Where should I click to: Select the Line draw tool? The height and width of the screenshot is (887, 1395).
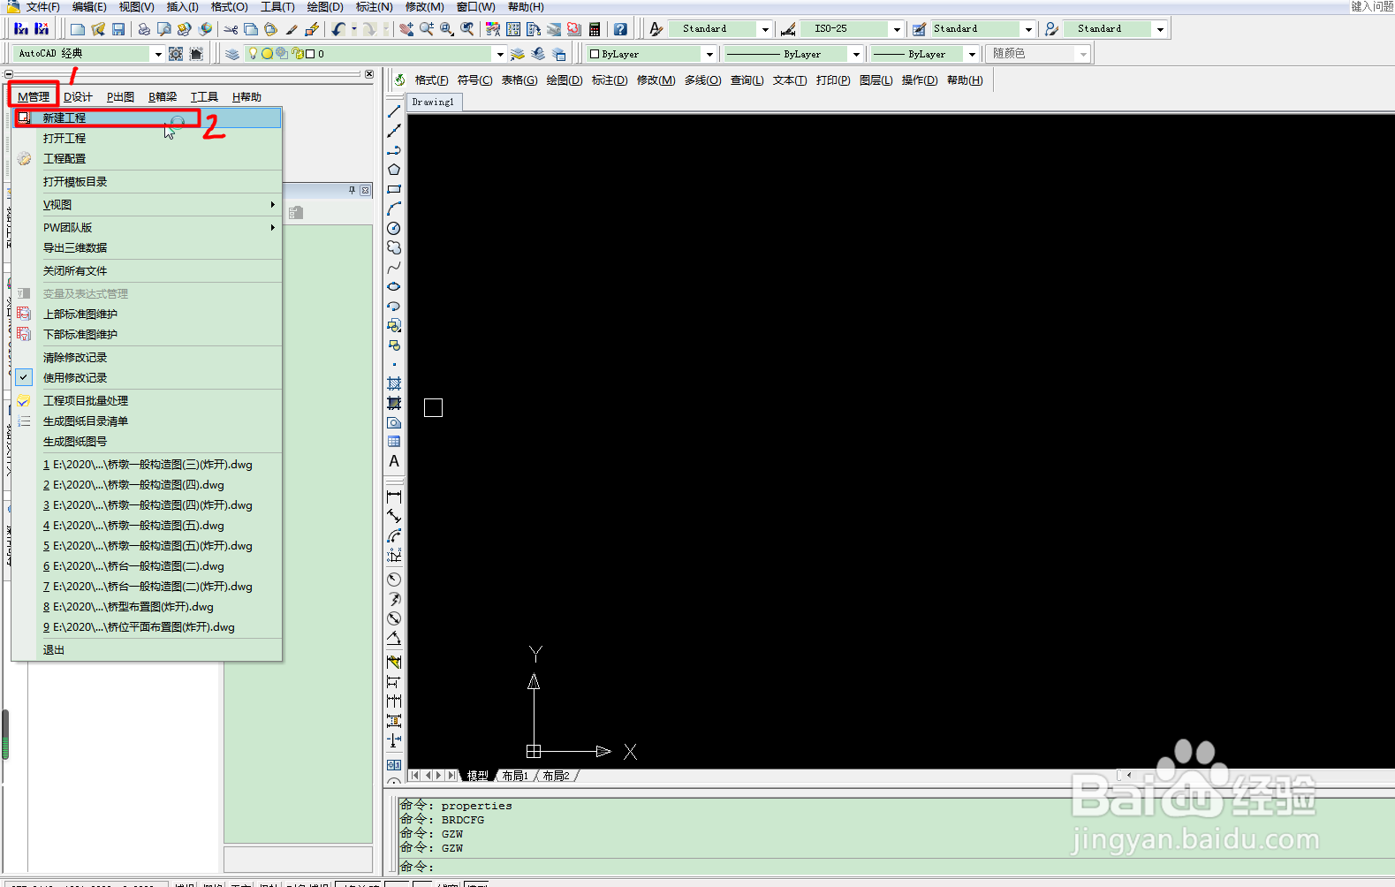394,111
